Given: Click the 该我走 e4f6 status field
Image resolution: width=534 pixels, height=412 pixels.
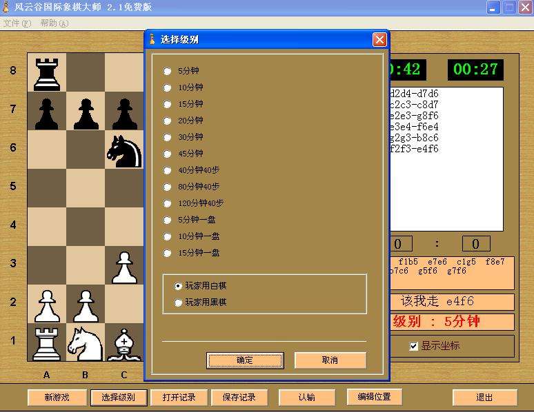Looking at the screenshot, I should [452, 302].
